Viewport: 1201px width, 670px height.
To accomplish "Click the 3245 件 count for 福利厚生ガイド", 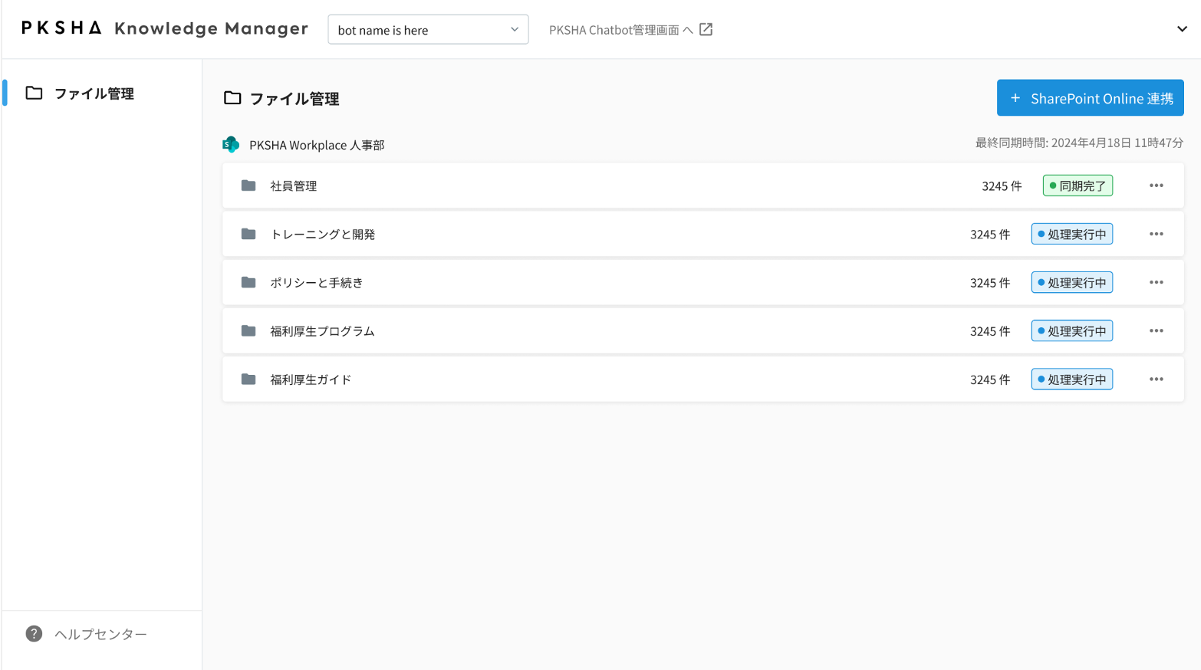I will pos(990,379).
